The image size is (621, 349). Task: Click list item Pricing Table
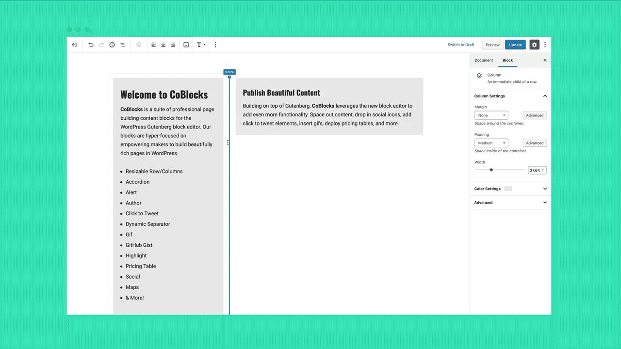(141, 266)
